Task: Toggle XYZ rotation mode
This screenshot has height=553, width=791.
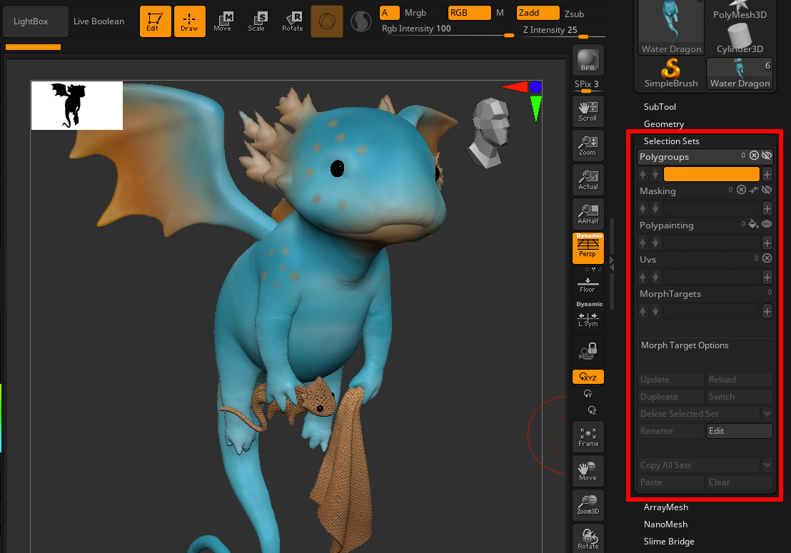Action: click(588, 377)
